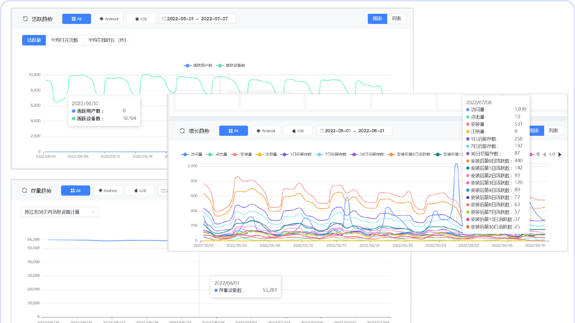Go to next legend page arrow
The width and height of the screenshot is (575, 323).
click(560, 155)
